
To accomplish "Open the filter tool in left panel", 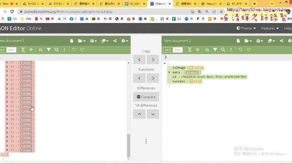I will [49, 50].
